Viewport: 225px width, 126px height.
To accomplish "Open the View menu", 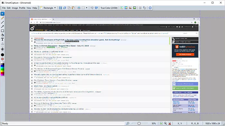I will point(29,8).
